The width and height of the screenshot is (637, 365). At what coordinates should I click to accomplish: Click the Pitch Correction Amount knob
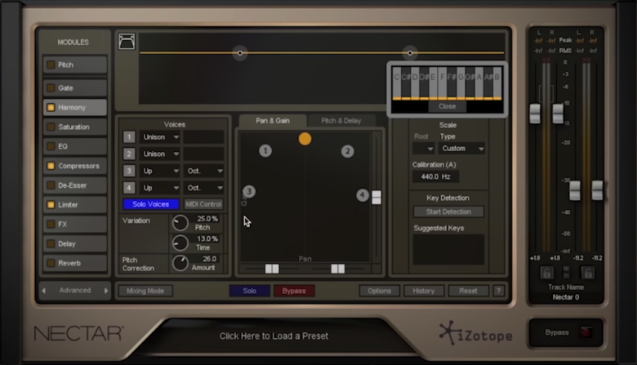(x=180, y=263)
